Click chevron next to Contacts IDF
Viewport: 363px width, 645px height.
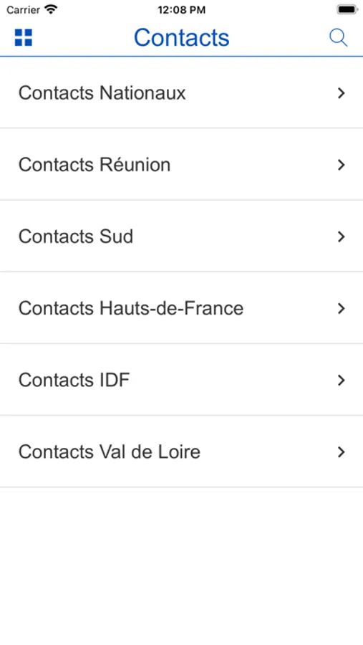pos(341,380)
